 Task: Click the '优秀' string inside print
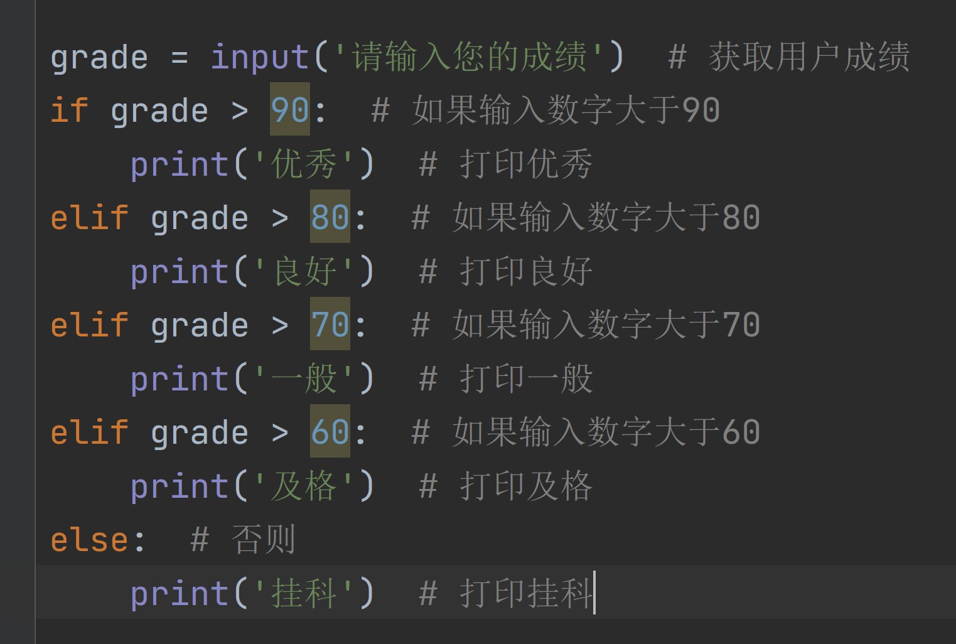(304, 164)
